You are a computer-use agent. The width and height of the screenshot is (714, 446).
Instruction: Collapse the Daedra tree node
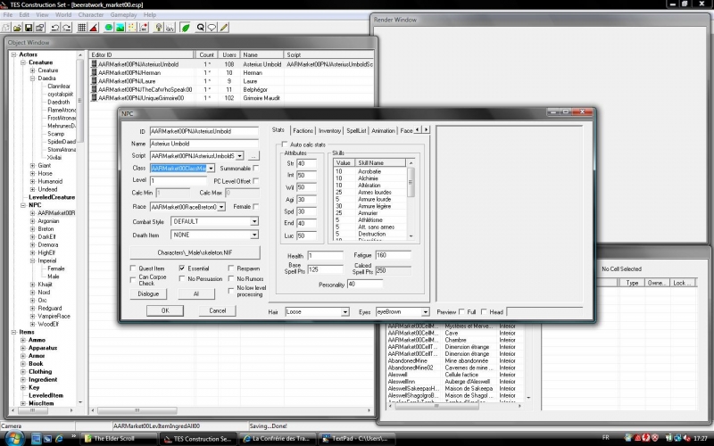coord(32,78)
